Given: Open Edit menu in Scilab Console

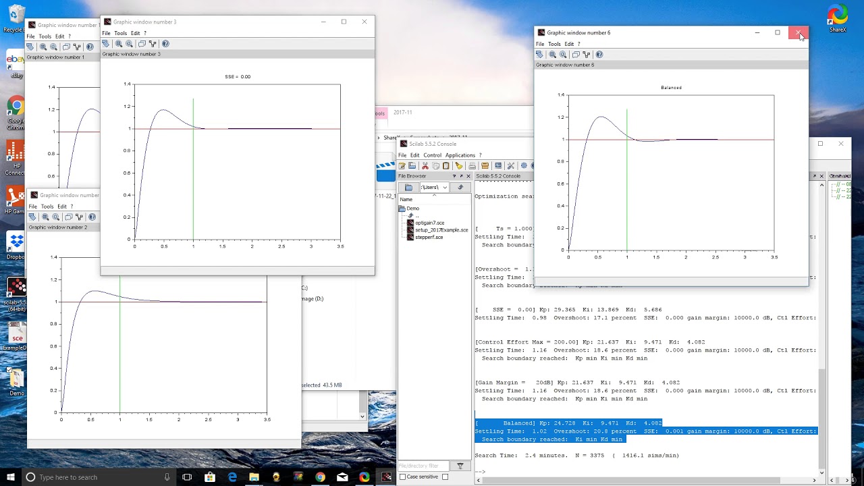Looking at the screenshot, I should 414,155.
